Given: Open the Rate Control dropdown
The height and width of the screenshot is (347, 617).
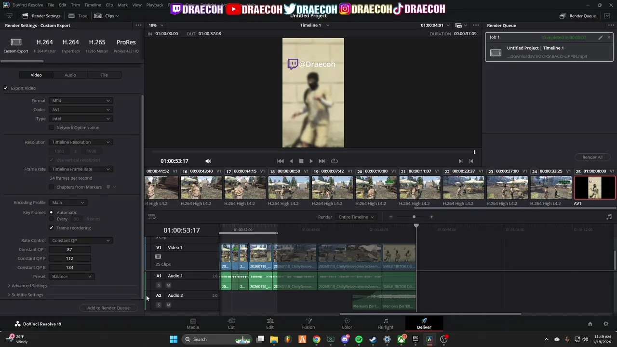Looking at the screenshot, I should click(81, 240).
